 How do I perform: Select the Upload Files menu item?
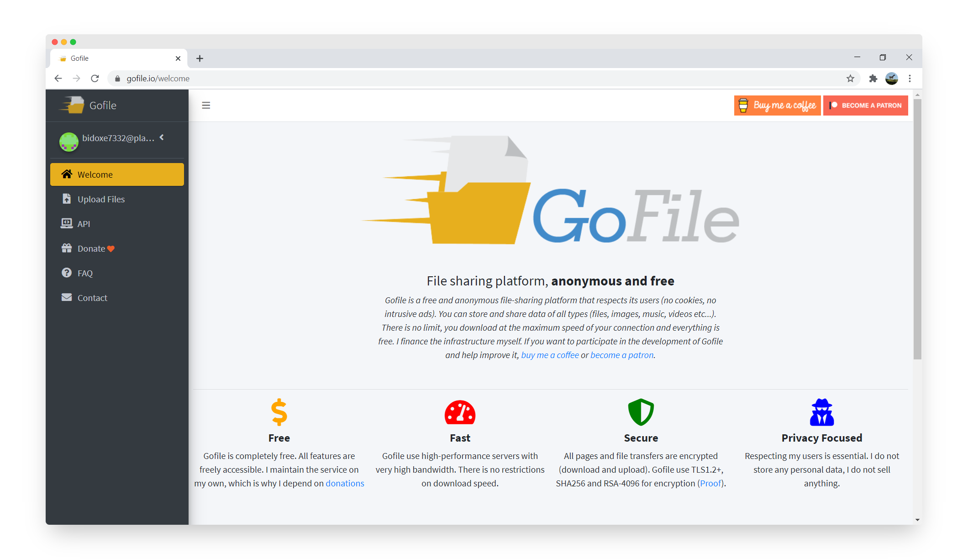coord(100,199)
